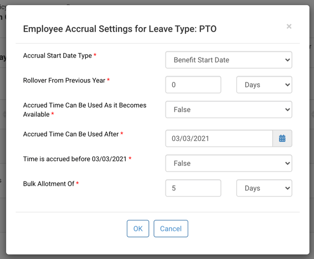Click the Bulk Allotment Of label
This screenshot has width=314, height=259.
[49, 184]
